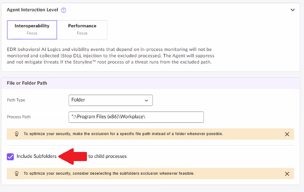304x192 pixels.
Task: Collapse the Agent Interaction Level section
Action: click(x=293, y=10)
